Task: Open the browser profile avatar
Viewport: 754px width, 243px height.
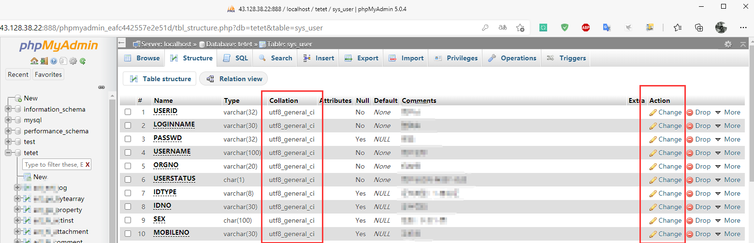Action: pos(721,28)
